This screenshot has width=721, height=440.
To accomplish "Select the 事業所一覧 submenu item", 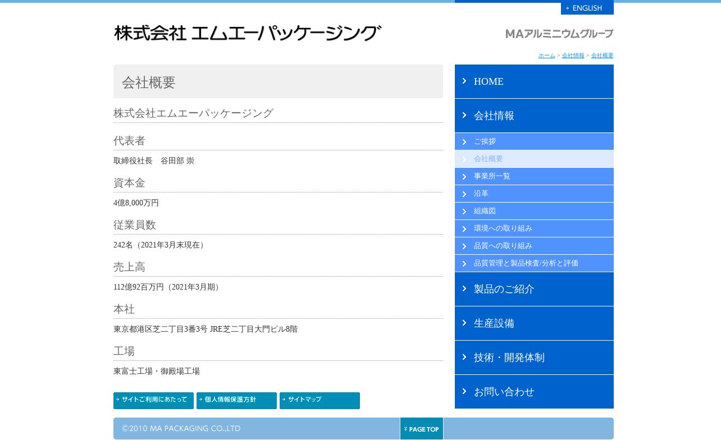I will [534, 176].
